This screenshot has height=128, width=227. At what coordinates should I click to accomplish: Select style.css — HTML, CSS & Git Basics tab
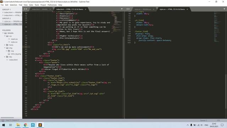tap(172, 9)
